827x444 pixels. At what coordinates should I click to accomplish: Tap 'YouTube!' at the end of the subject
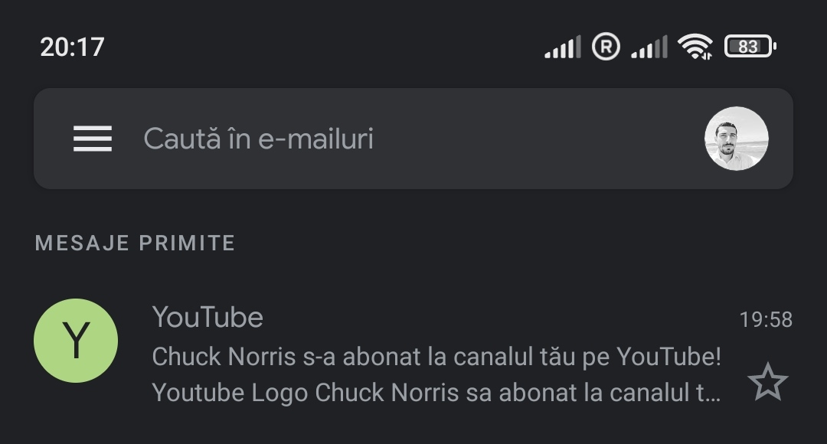tap(668, 357)
